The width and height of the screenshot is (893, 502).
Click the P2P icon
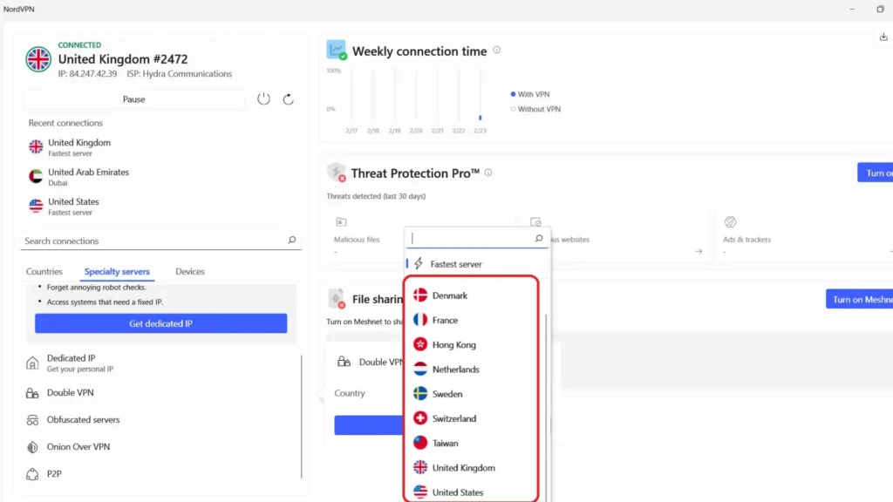pyautogui.click(x=32, y=473)
